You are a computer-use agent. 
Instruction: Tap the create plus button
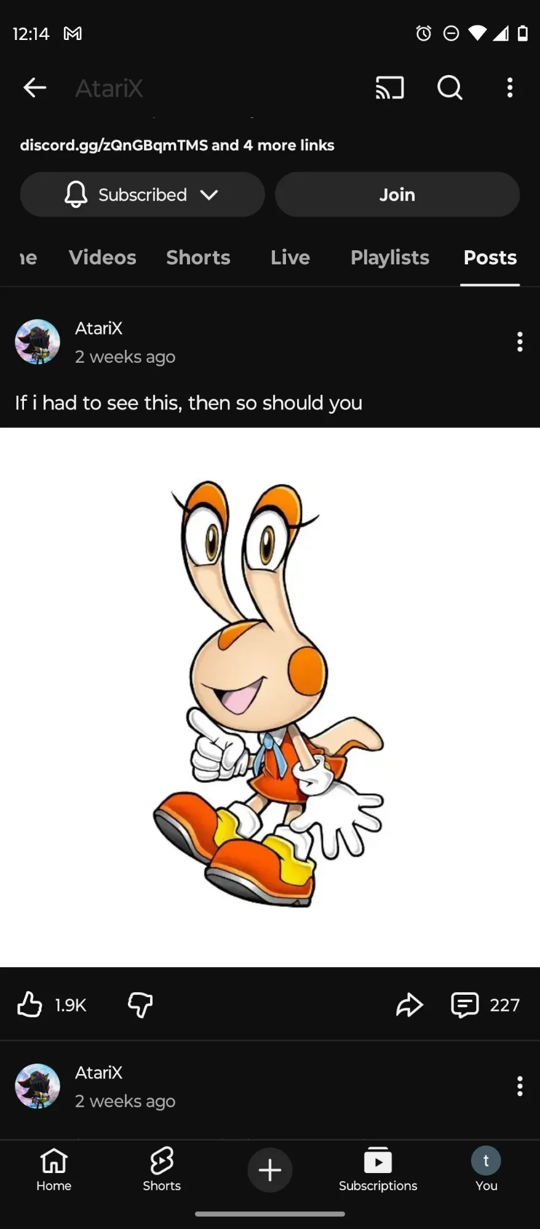[x=270, y=1169]
